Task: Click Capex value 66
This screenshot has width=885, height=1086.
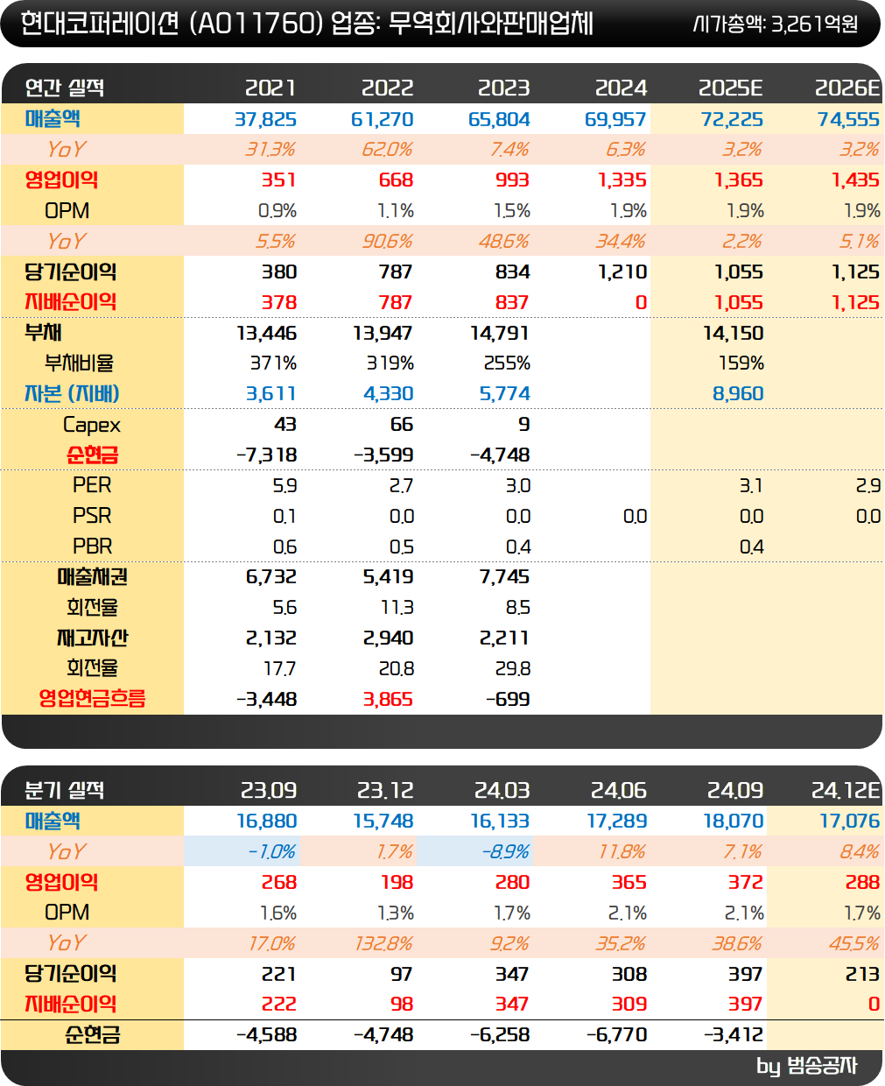Action: click(402, 425)
